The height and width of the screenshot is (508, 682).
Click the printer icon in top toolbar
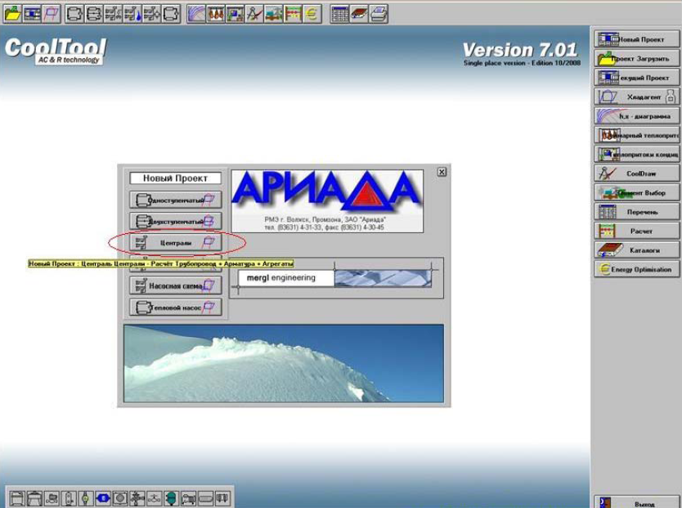[379, 14]
